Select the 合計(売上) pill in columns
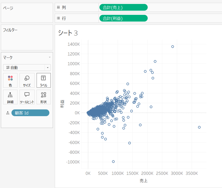 click(123, 8)
